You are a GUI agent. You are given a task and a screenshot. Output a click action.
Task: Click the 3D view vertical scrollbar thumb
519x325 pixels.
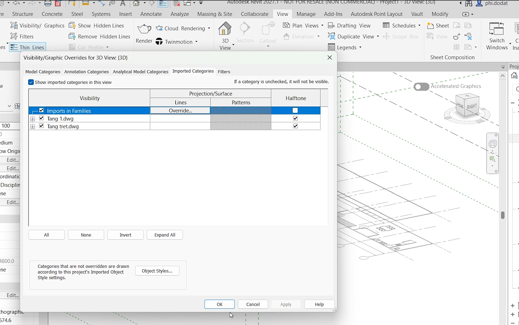(502, 215)
